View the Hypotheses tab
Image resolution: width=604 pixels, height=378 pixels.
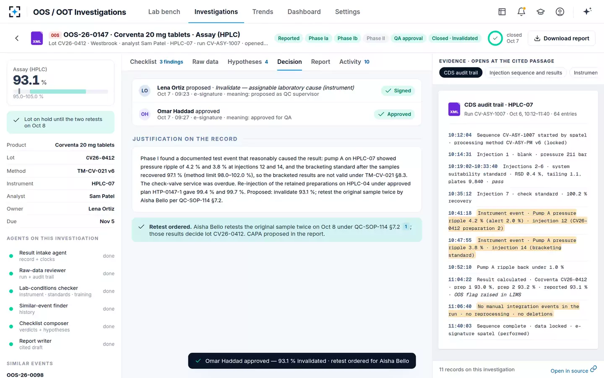(248, 62)
